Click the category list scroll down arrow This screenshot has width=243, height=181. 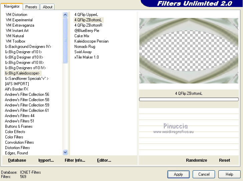click(65, 152)
